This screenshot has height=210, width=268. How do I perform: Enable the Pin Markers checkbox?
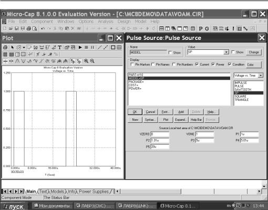tap(132, 65)
